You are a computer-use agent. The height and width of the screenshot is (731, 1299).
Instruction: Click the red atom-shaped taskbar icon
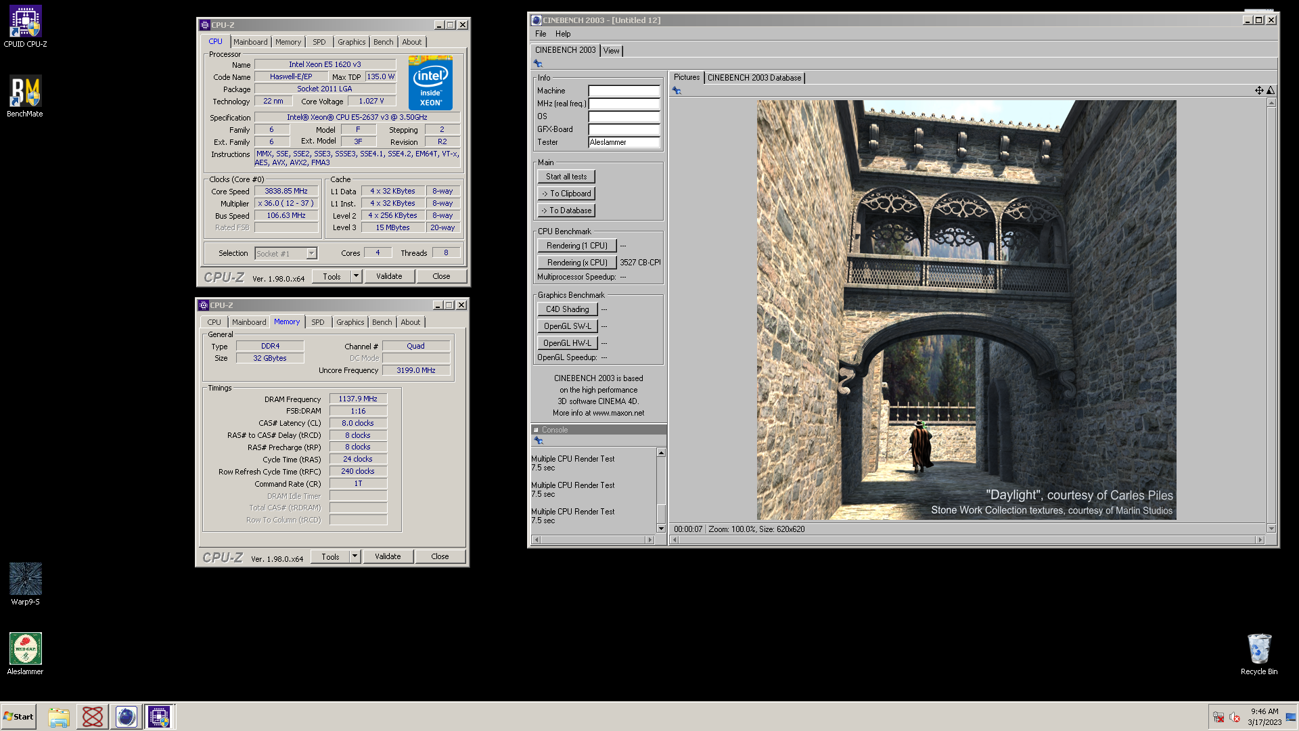click(92, 717)
